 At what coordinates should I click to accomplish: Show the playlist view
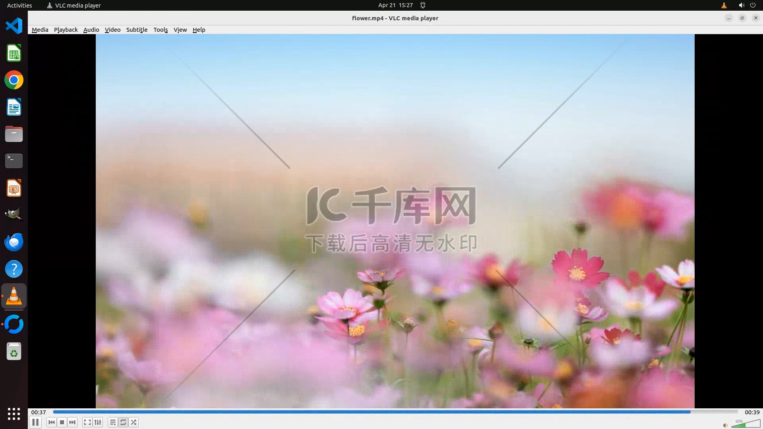113,422
